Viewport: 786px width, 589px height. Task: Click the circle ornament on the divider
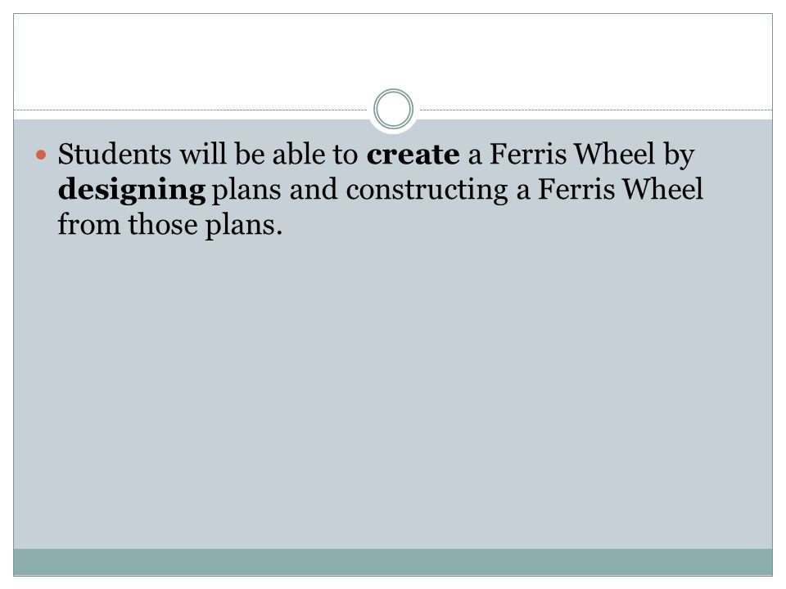pos(393,109)
